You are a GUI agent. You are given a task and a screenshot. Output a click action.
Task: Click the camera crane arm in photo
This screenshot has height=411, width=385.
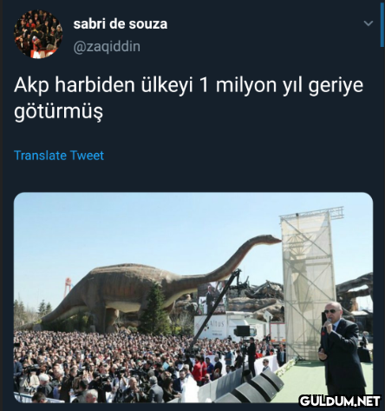point(215,307)
